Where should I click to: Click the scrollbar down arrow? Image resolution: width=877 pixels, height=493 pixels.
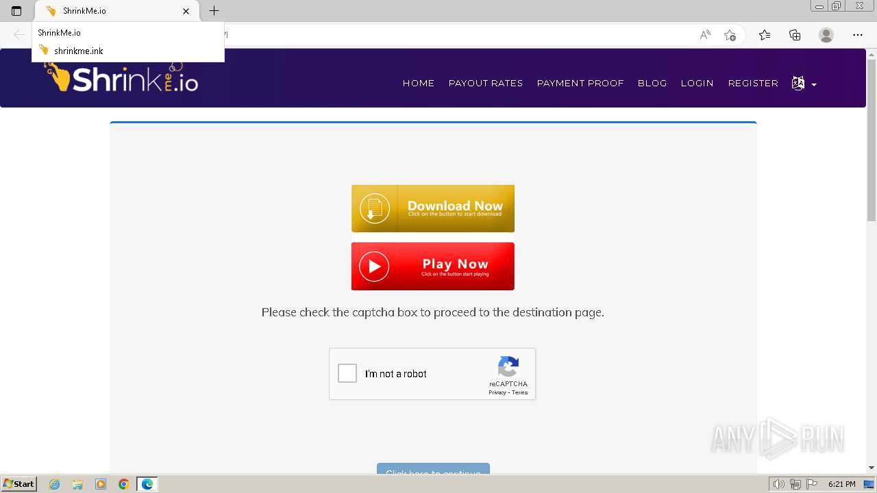pos(872,468)
